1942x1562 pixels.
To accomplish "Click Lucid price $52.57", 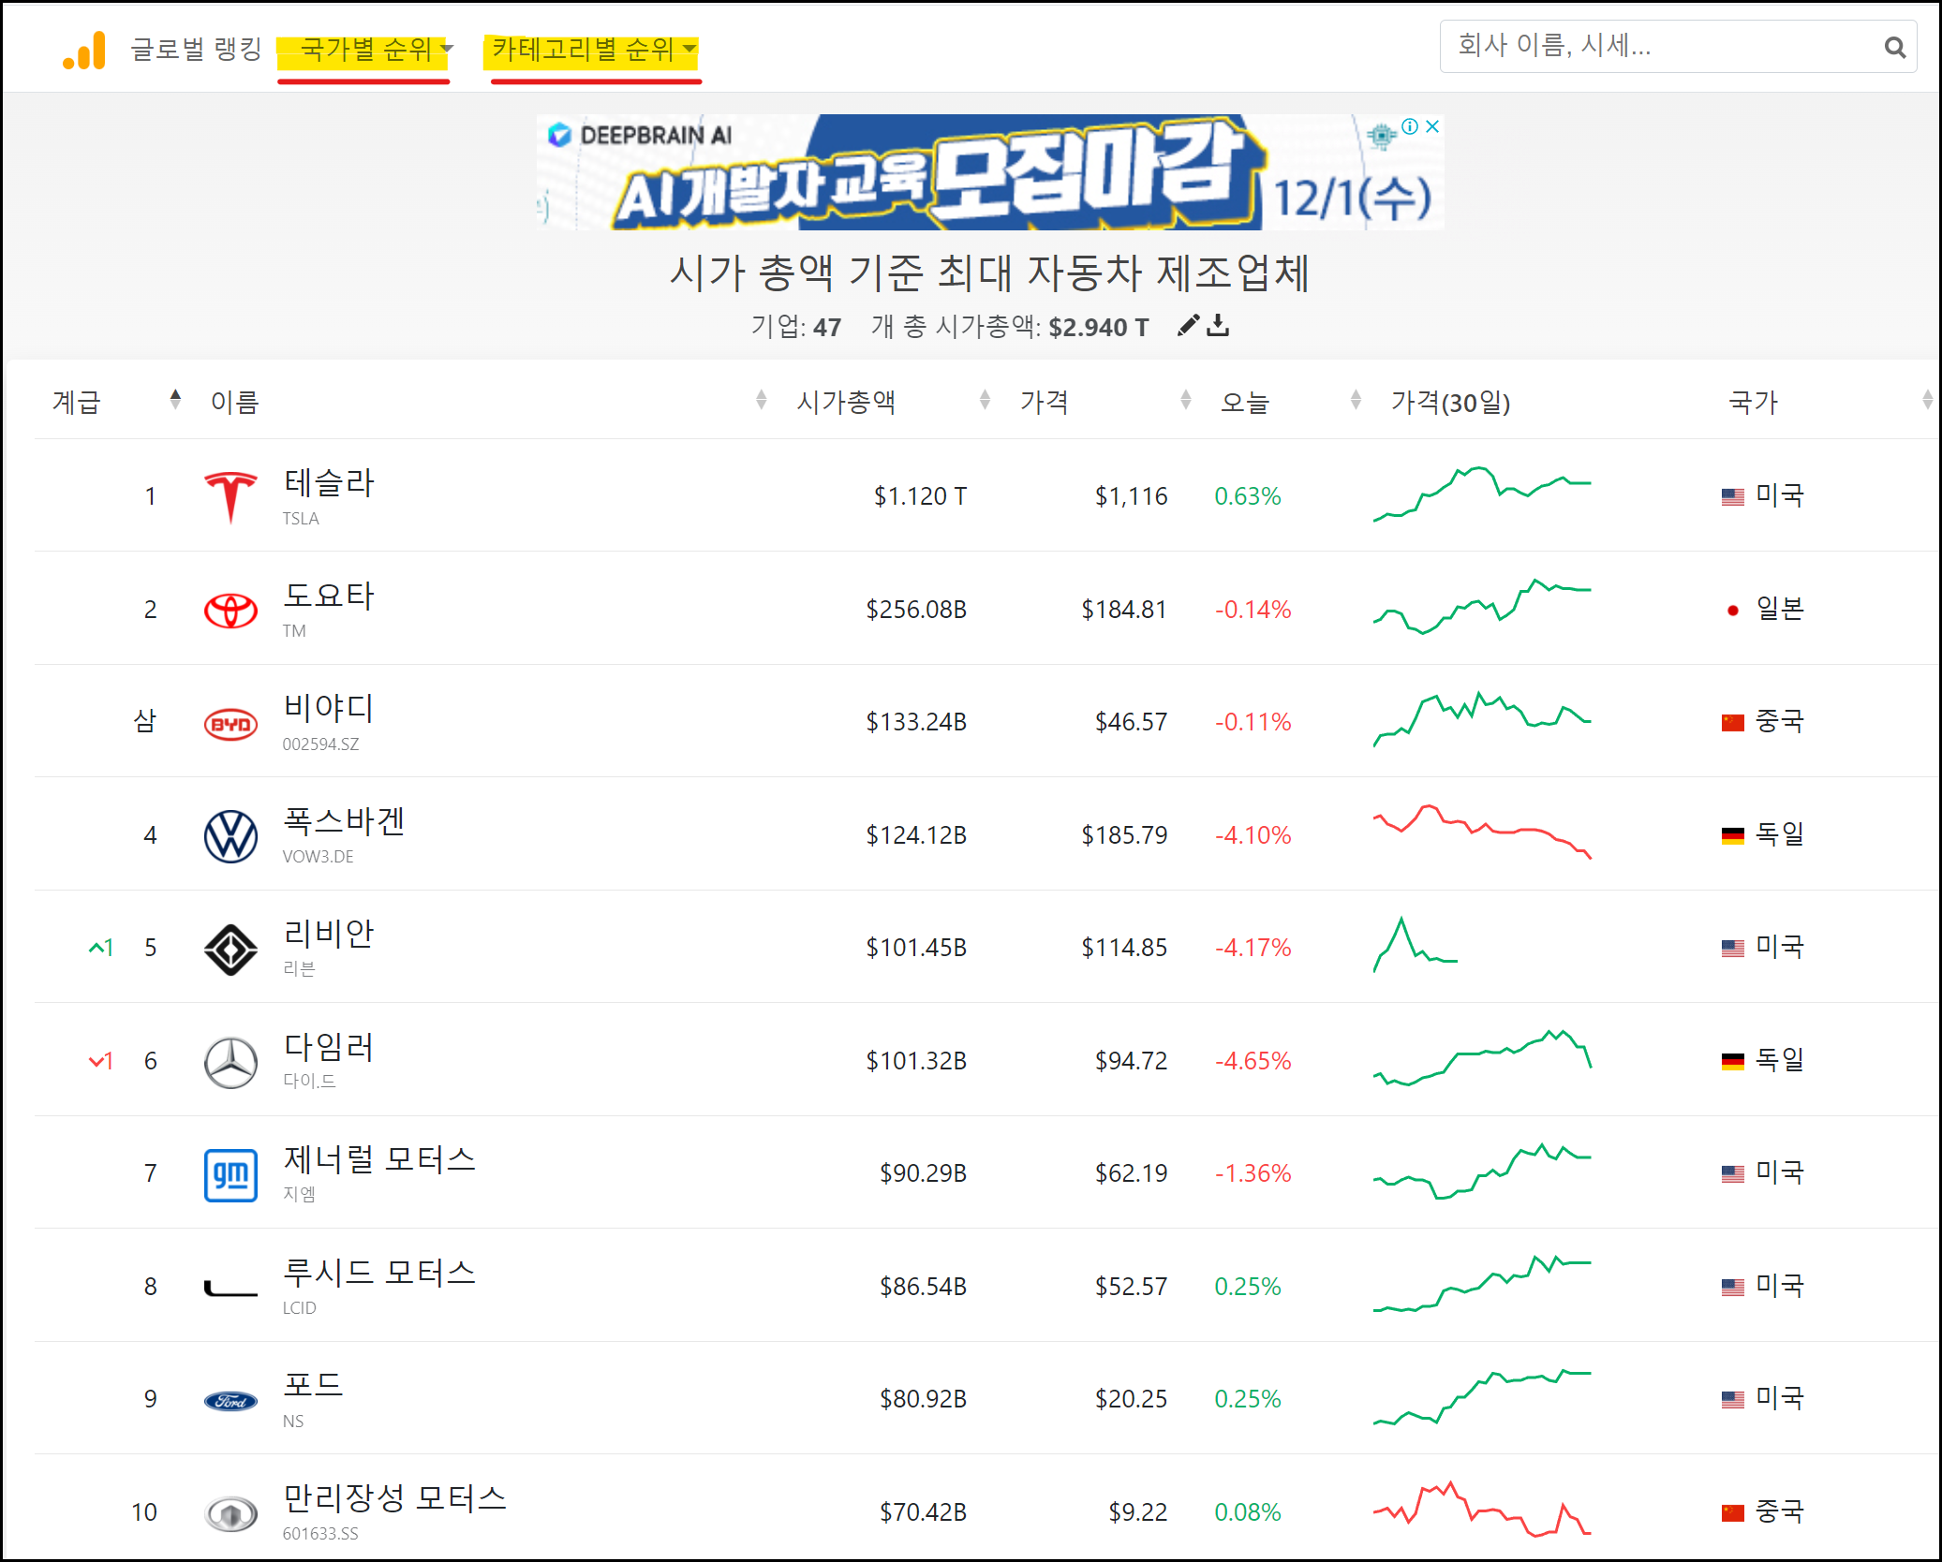I will click(x=1131, y=1287).
